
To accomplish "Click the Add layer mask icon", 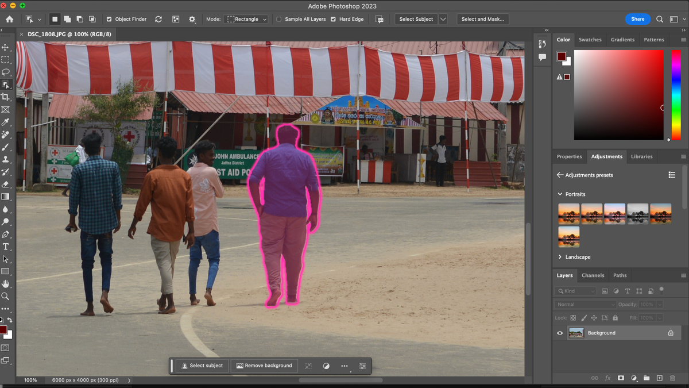I will [621, 378].
